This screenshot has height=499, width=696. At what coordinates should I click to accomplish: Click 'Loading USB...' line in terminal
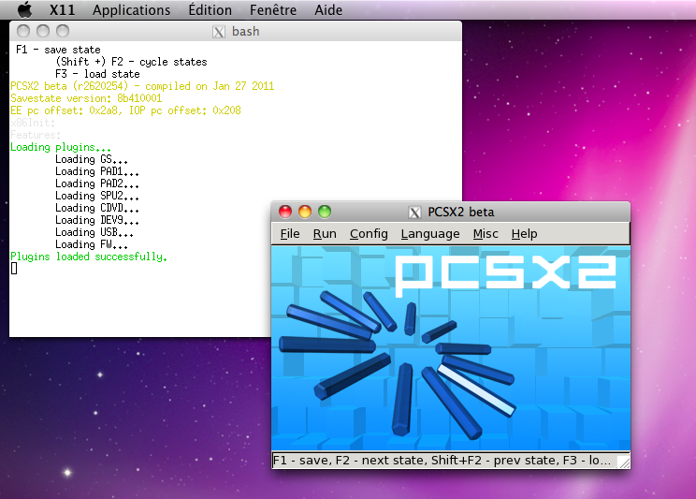point(94,232)
